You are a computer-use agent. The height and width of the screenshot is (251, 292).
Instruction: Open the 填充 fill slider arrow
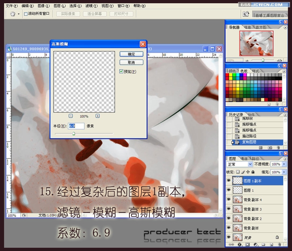(284, 172)
